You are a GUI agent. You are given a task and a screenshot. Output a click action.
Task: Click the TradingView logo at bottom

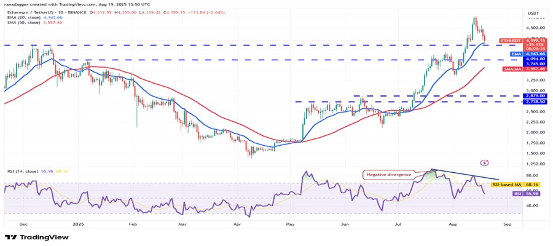pos(37,237)
